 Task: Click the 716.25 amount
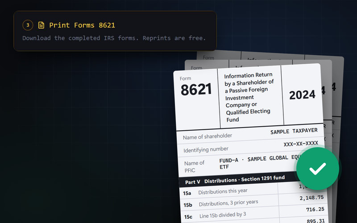point(315,209)
